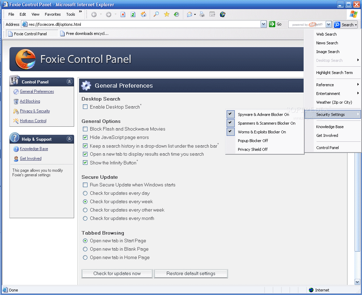Open the Get Involved sidebar link

click(x=30, y=158)
